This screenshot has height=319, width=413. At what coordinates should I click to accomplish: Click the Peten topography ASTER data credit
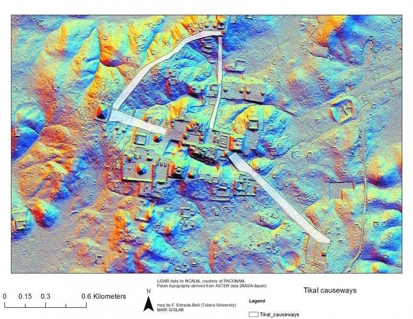pos(211,286)
